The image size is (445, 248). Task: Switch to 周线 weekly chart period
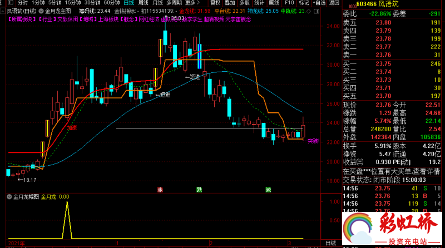142,3
